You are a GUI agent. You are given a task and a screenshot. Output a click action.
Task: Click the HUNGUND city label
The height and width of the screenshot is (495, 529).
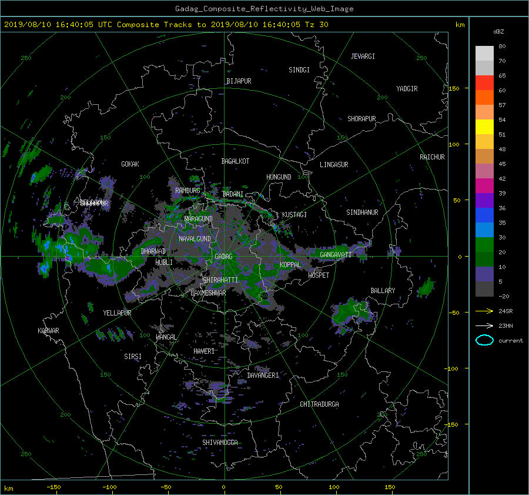279,177
